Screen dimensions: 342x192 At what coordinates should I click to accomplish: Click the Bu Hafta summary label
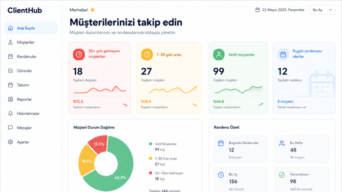click(x=296, y=143)
